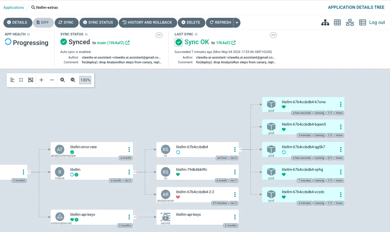Click the 100% zoom level field
The height and width of the screenshot is (232, 390).
click(x=85, y=80)
